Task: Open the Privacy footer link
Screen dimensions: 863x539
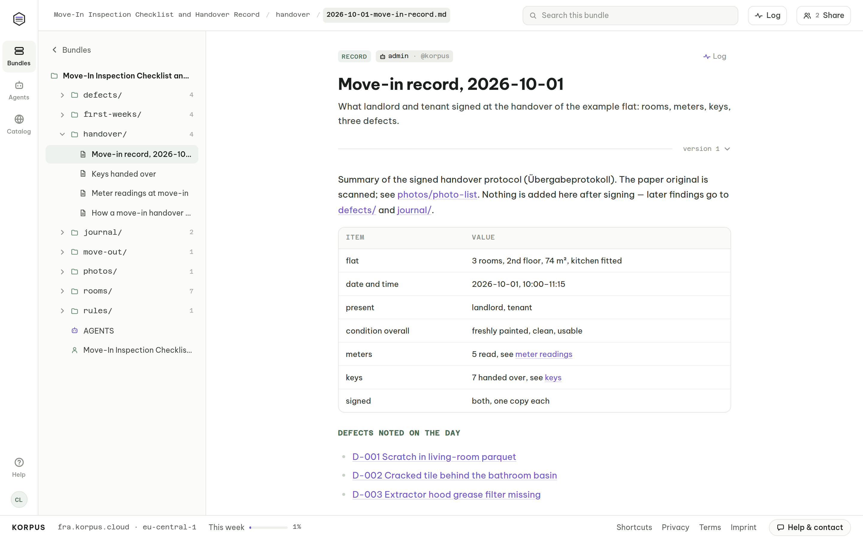Action: 675,527
